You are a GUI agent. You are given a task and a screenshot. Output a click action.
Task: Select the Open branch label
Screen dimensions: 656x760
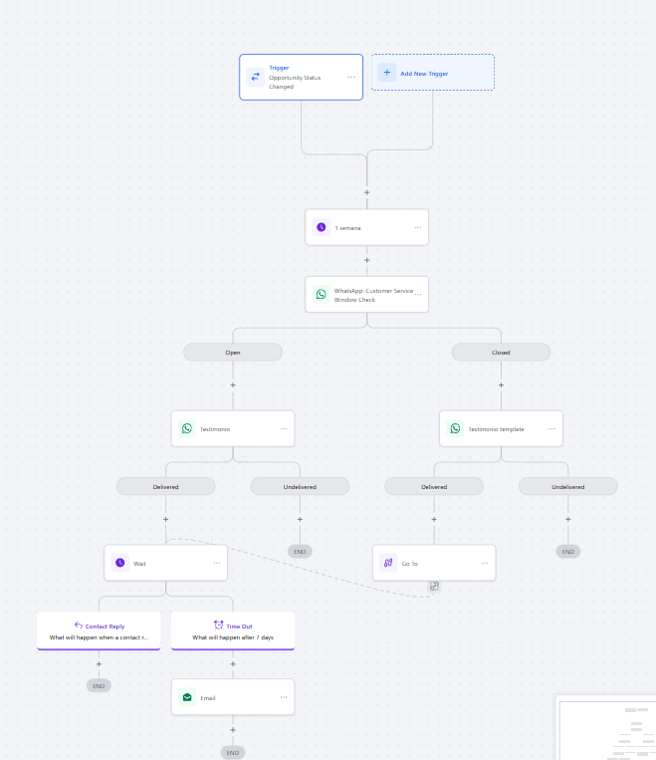[232, 352]
